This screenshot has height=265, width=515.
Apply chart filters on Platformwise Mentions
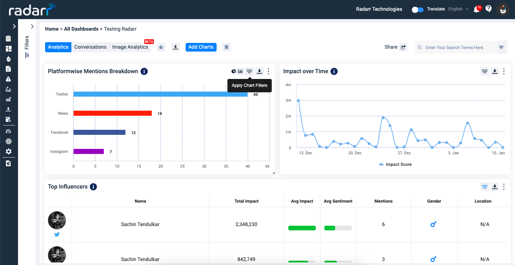click(x=249, y=71)
